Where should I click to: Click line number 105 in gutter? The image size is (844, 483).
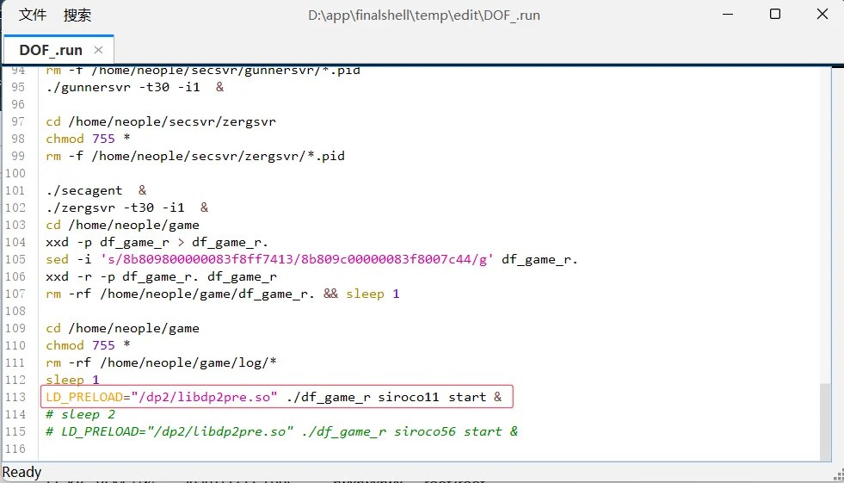tap(15, 259)
